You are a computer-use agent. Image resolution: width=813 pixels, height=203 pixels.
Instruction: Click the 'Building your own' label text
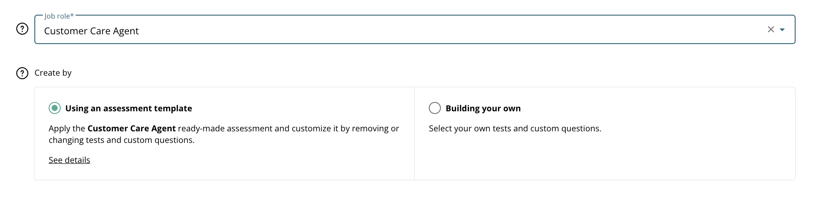[483, 109]
